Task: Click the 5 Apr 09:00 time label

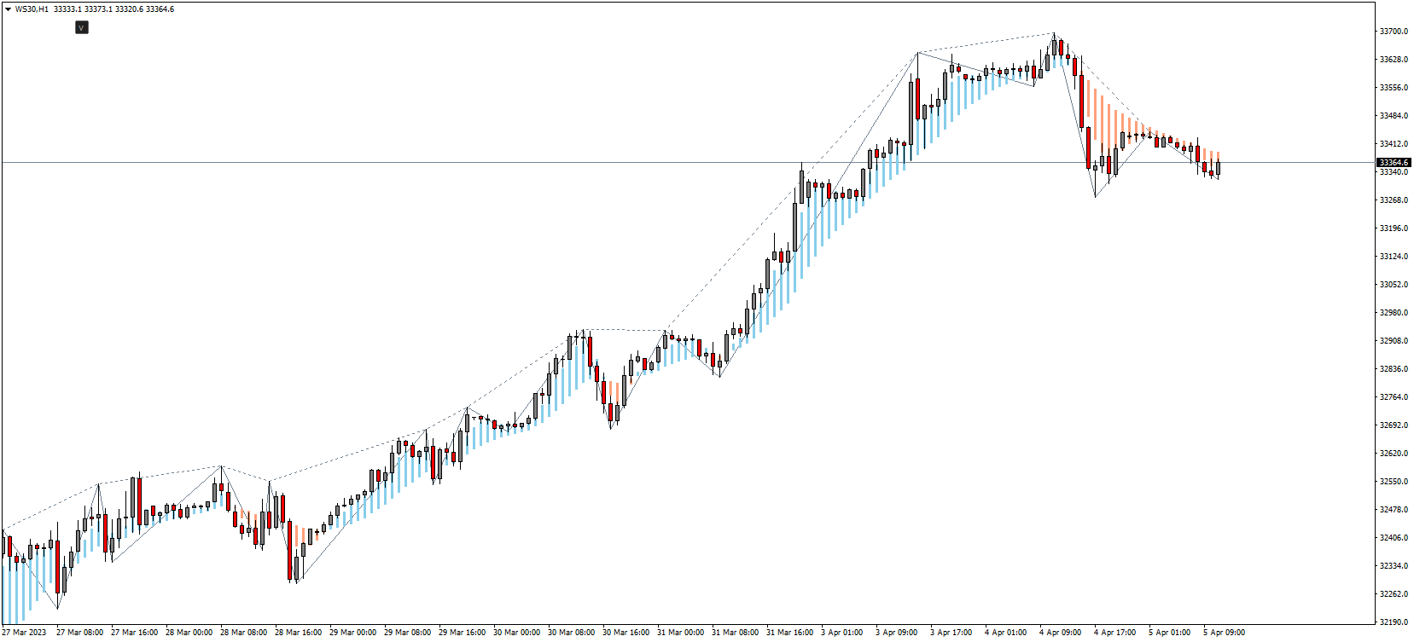Action: pyautogui.click(x=1225, y=633)
